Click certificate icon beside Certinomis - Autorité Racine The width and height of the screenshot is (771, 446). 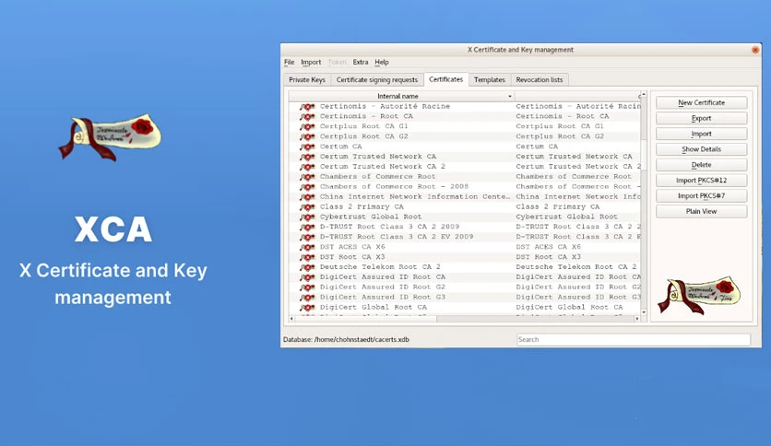point(307,107)
